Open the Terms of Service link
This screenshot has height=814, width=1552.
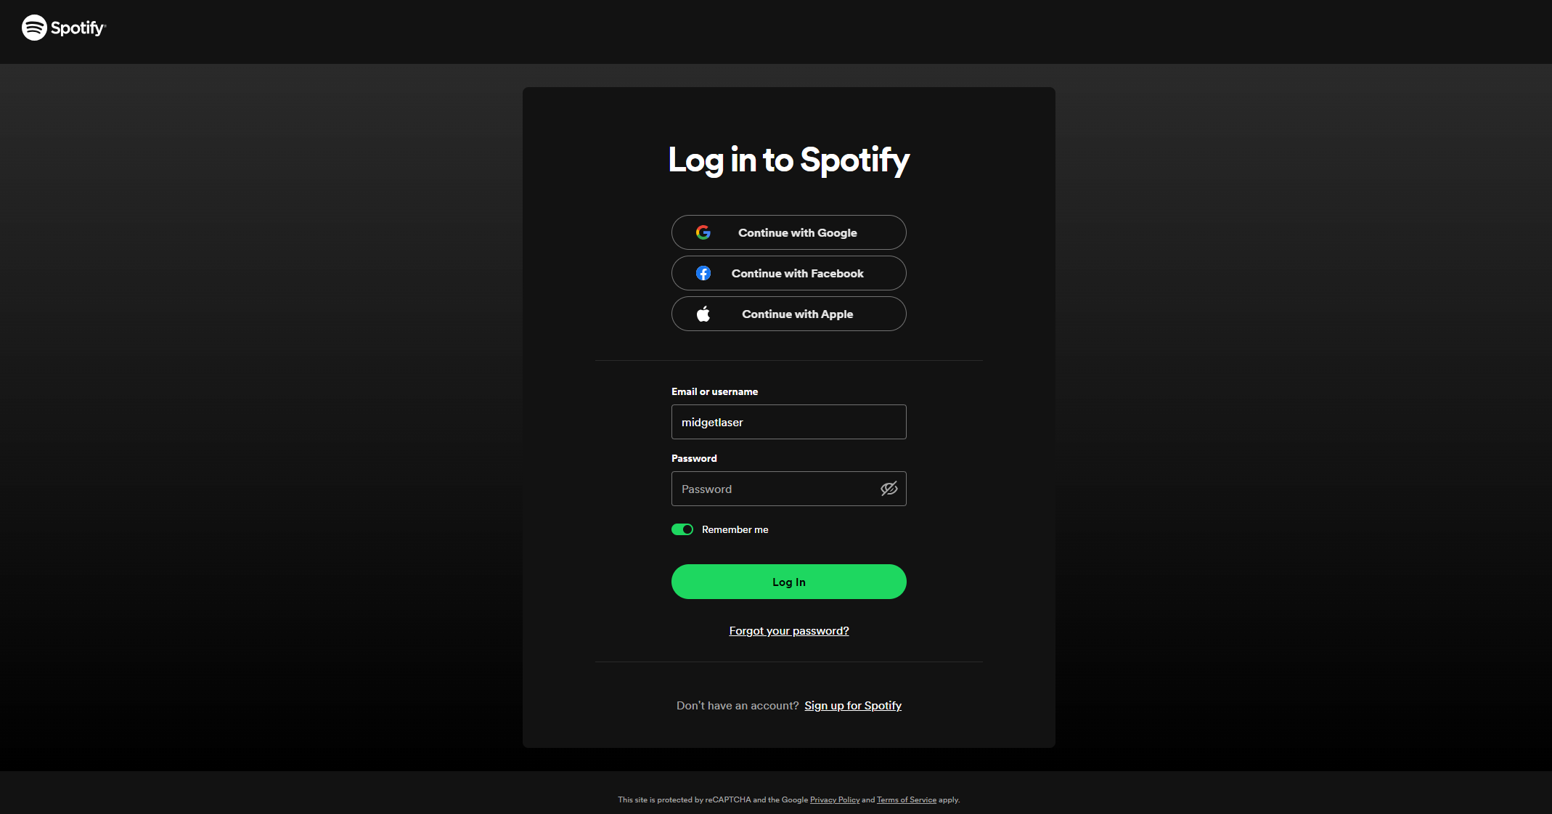coord(906,799)
